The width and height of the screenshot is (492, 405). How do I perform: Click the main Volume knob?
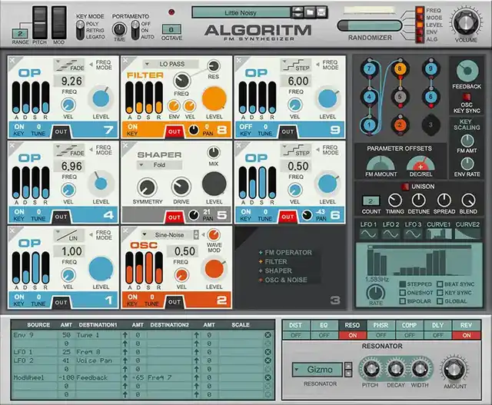click(x=467, y=22)
